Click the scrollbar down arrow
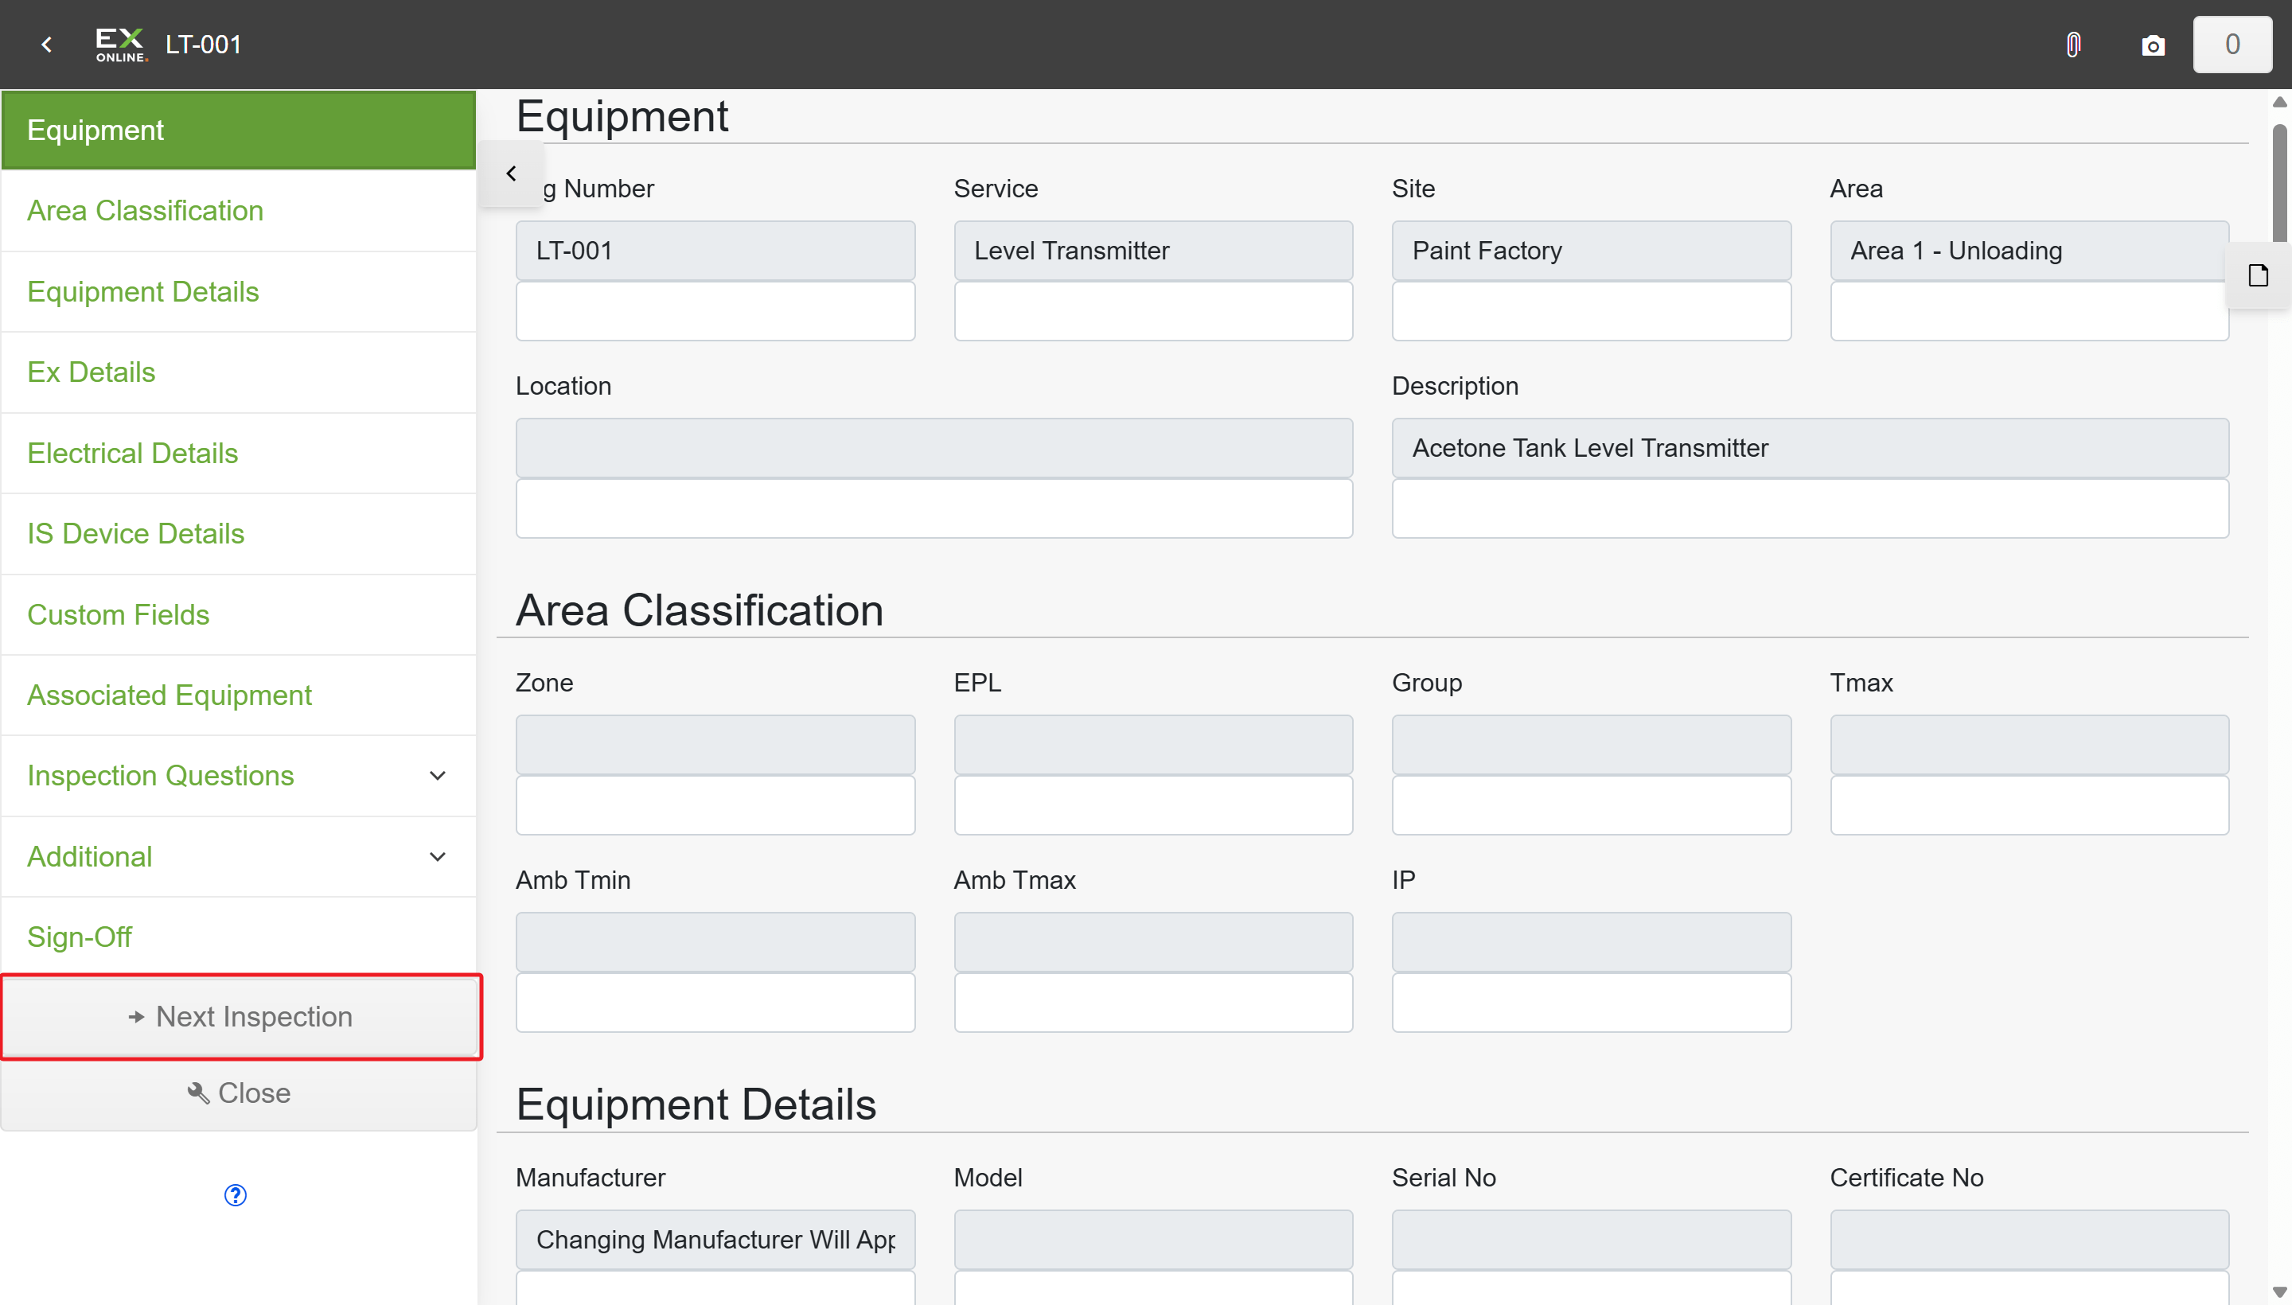The width and height of the screenshot is (2292, 1305). coord(2279,1291)
